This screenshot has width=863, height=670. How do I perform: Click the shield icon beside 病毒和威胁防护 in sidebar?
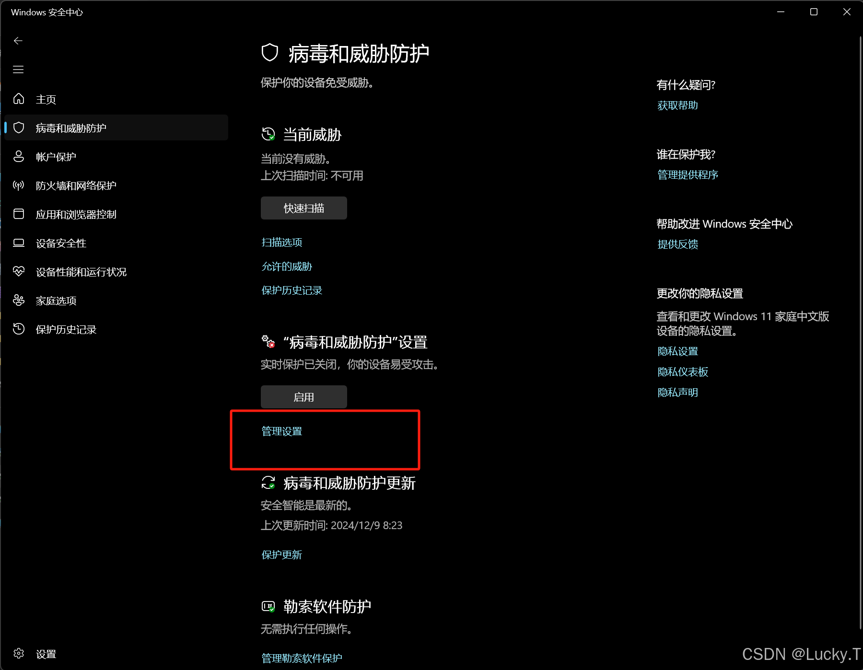click(x=19, y=127)
